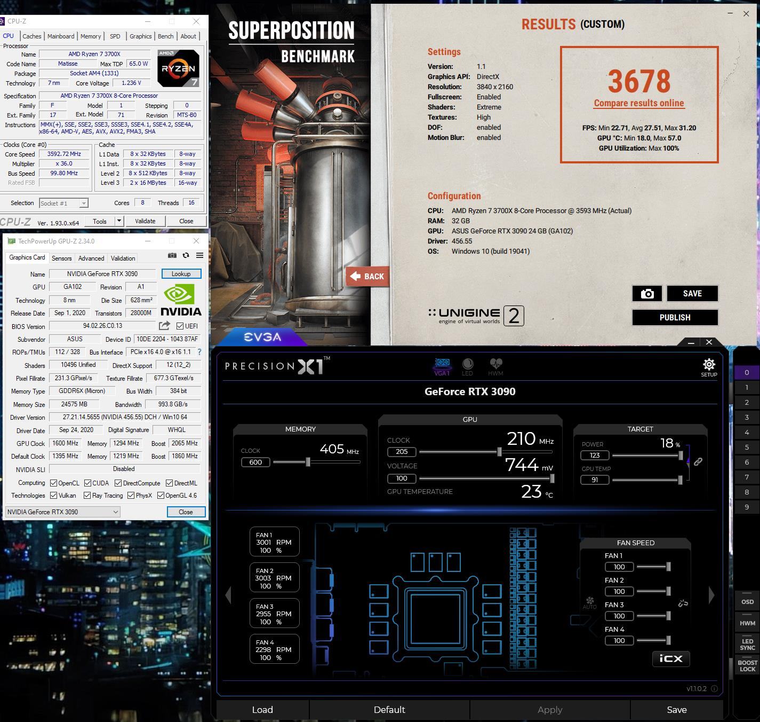The width and height of the screenshot is (760, 722).
Task: Click memory clock value field 600
Action: click(x=255, y=462)
